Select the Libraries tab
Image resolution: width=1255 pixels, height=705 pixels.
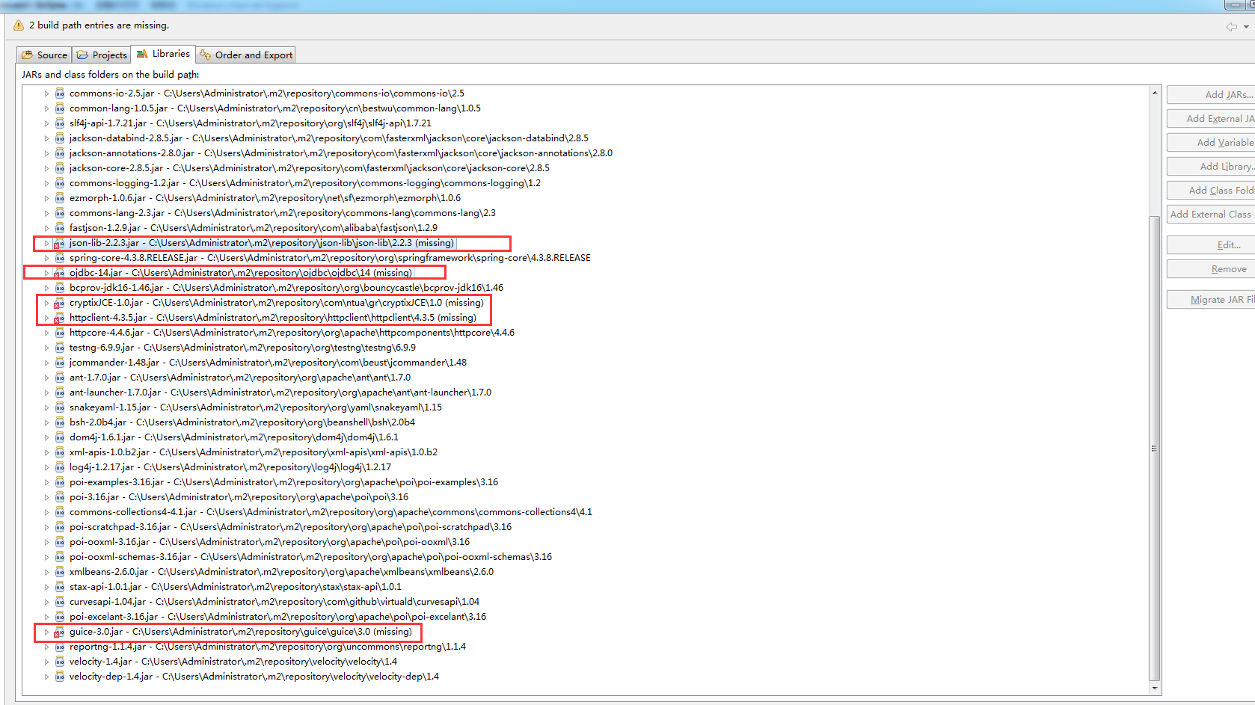[163, 54]
